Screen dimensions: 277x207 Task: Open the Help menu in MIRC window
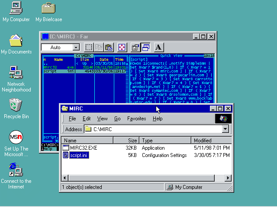(x=158, y=119)
